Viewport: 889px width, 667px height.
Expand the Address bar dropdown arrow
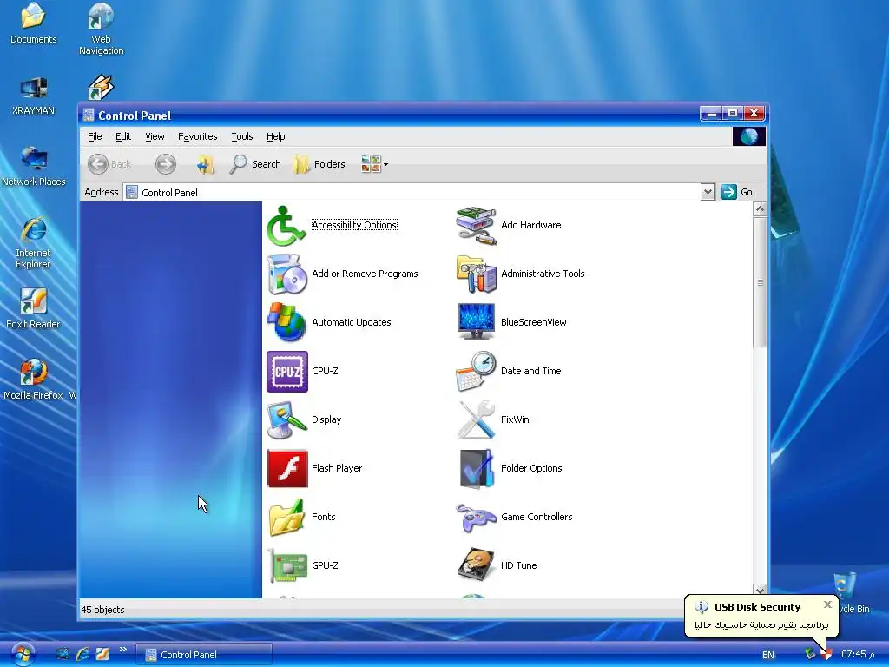pos(708,192)
